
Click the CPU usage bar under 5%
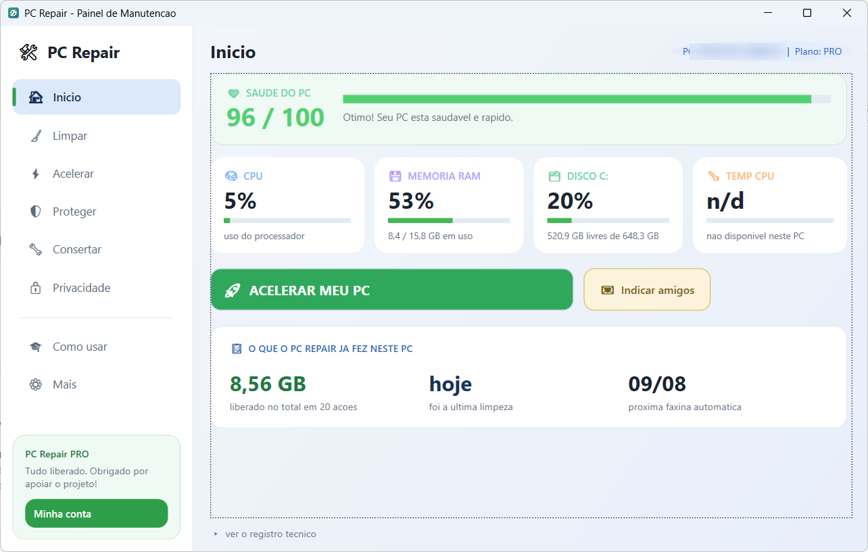coord(287,220)
